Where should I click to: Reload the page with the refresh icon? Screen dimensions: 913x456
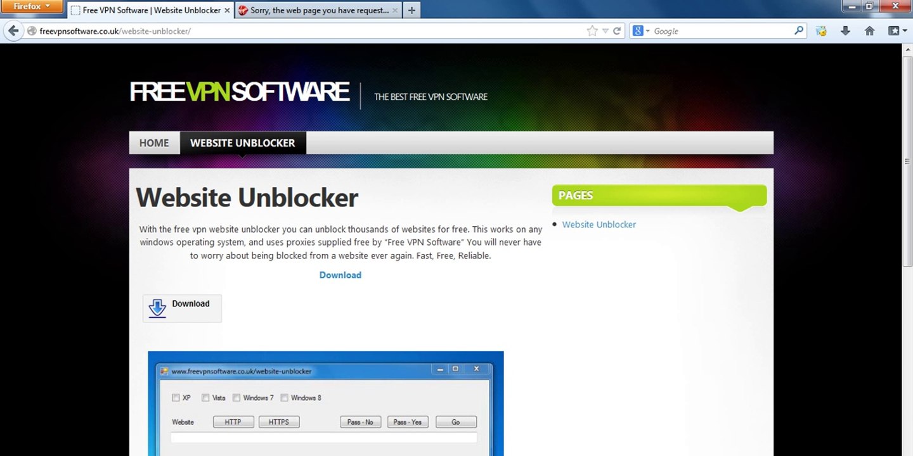coord(617,31)
